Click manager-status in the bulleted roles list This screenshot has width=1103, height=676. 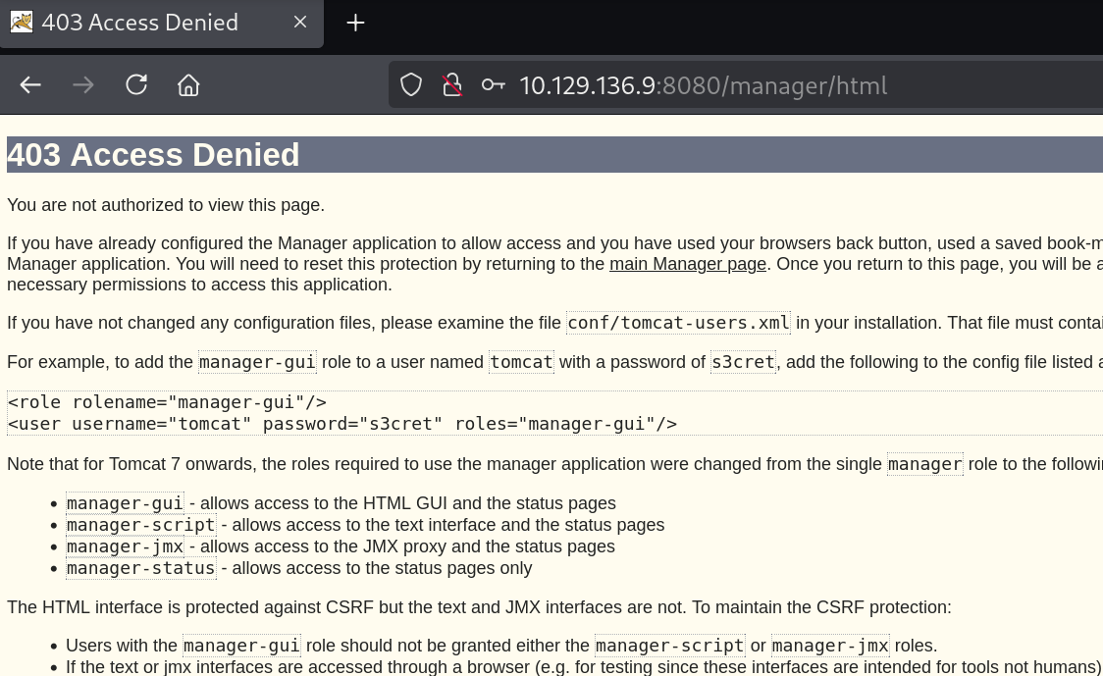140,568
